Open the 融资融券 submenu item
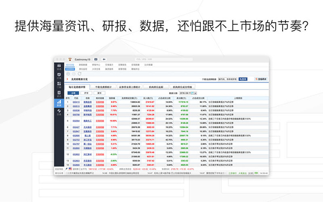The width and height of the screenshot is (323, 202). [x=109, y=69]
